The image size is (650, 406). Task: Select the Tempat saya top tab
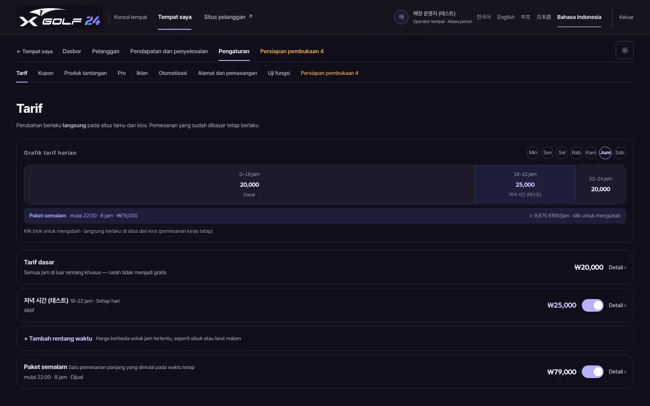[175, 17]
